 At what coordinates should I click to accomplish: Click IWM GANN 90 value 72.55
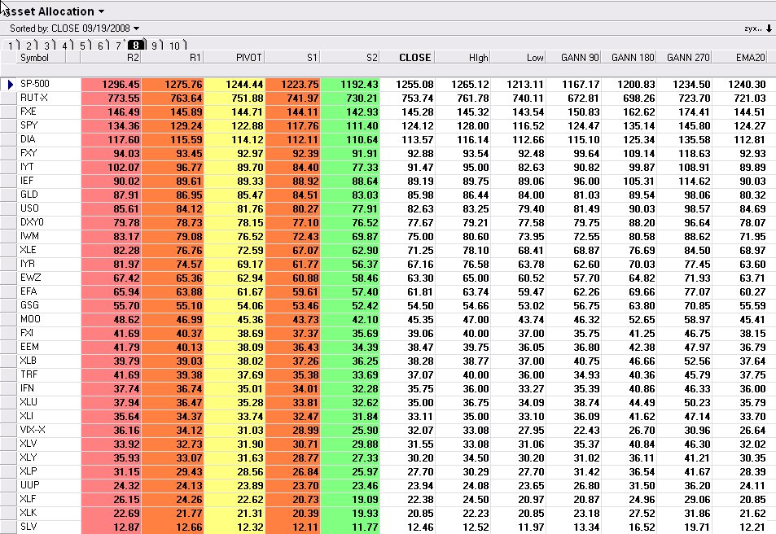586,237
